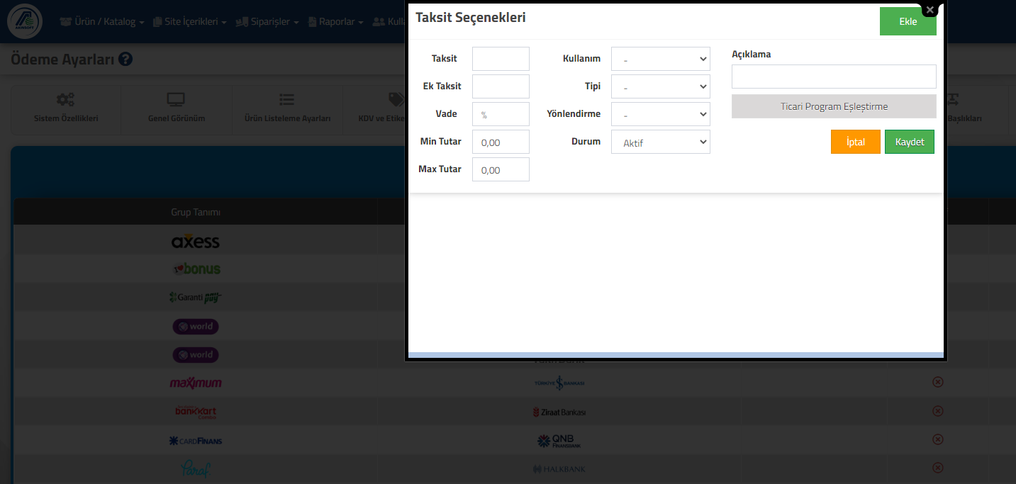The width and height of the screenshot is (1016, 484).
Task: Click Ticari Program Eşleştirme button
Action: (x=834, y=106)
